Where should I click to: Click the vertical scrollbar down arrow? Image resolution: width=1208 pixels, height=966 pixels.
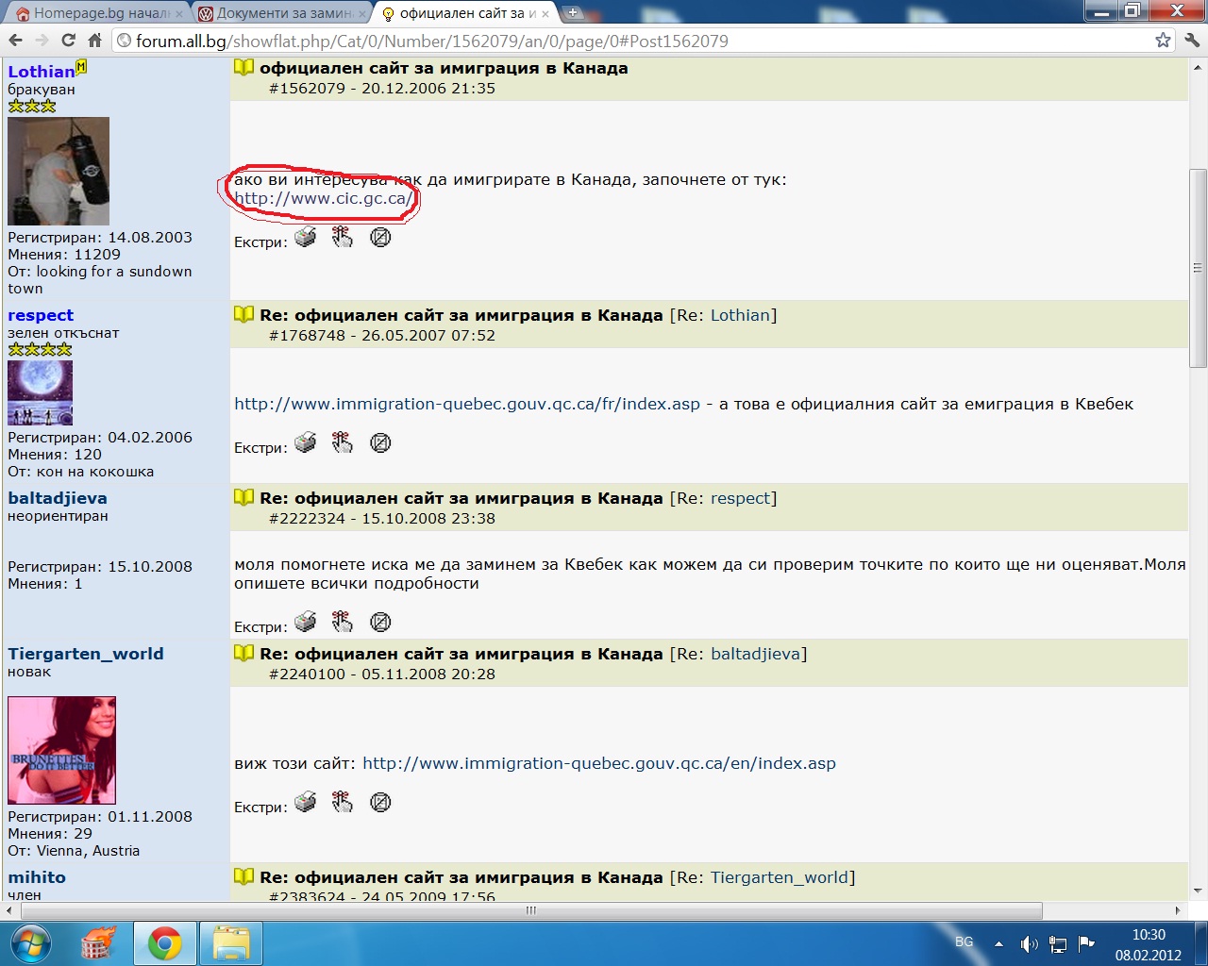click(1198, 890)
